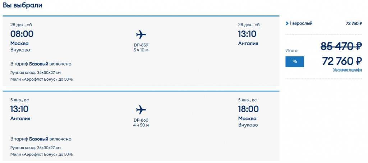The width and height of the screenshot is (368, 163).
Task: Click return arrival time 18:00 in Москва
Action: [x=248, y=109]
